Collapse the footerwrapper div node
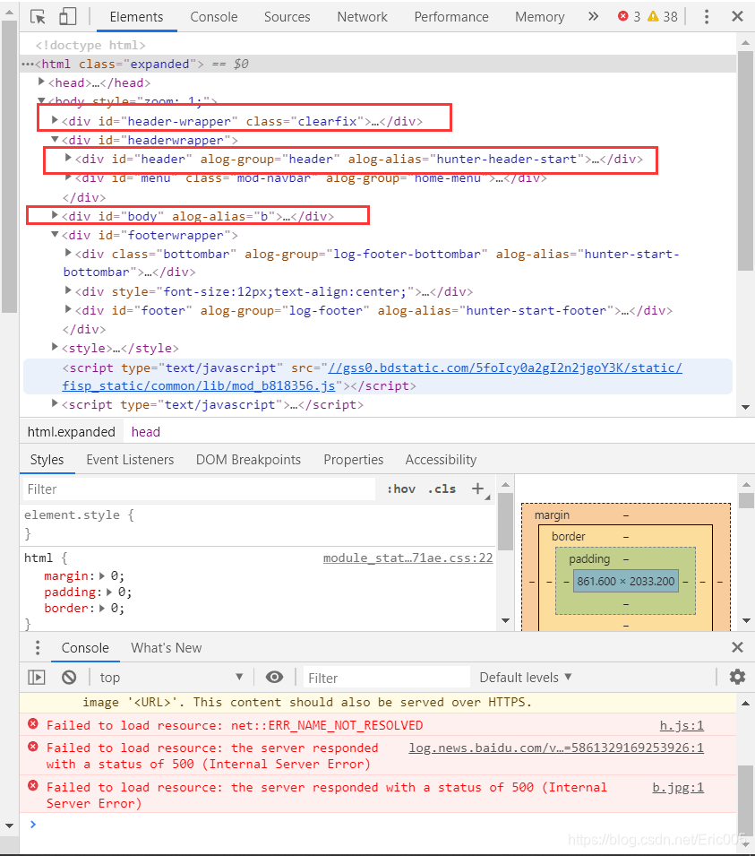Image resolution: width=755 pixels, height=856 pixels. (x=55, y=235)
